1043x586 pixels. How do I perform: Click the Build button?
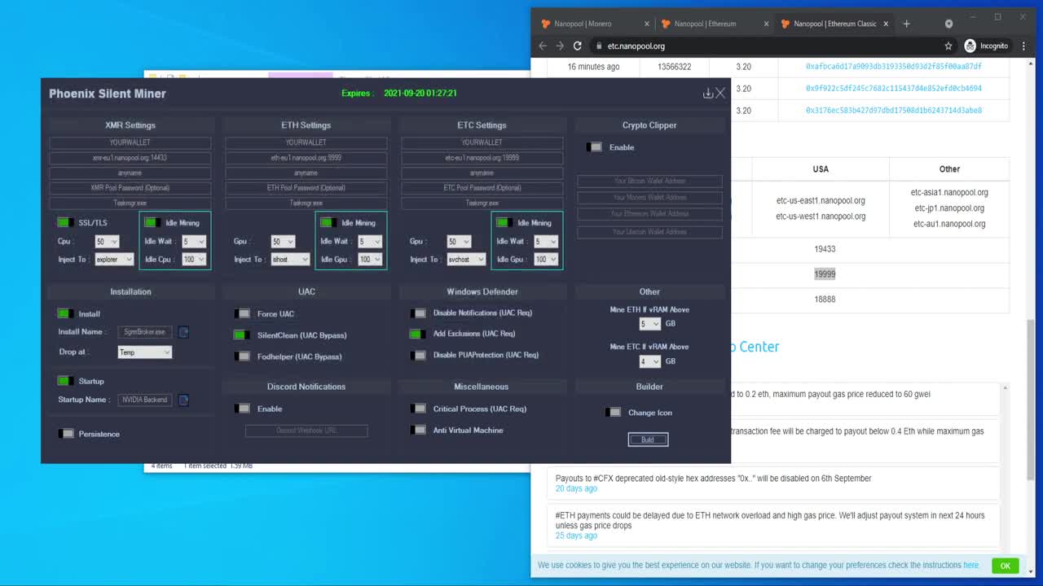(x=648, y=439)
